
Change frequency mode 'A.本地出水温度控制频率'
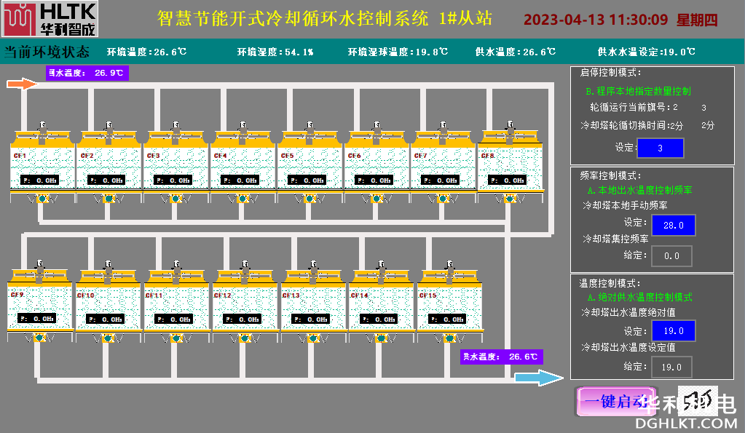(x=639, y=190)
